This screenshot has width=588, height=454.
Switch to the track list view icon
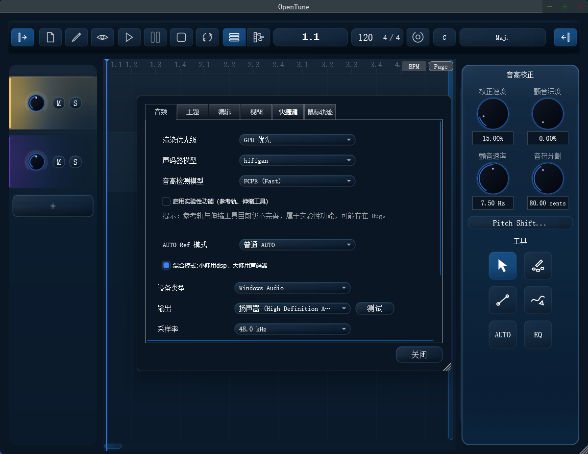(234, 37)
